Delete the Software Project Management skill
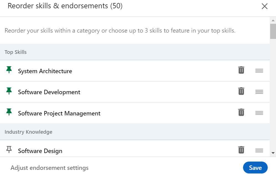The height and width of the screenshot is (174, 276). (x=241, y=112)
